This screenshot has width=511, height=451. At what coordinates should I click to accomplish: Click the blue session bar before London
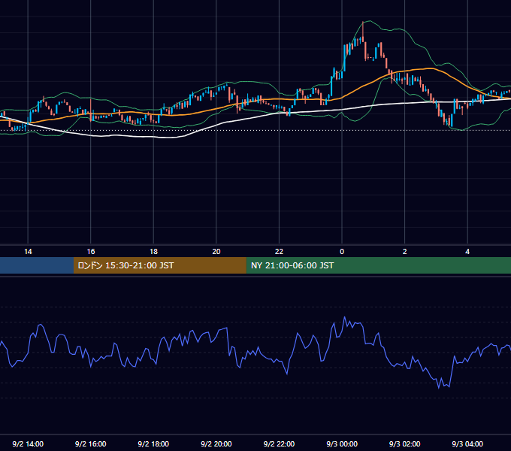(37, 265)
